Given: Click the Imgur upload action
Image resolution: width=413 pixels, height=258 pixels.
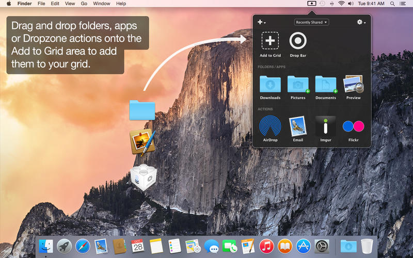Looking at the screenshot, I should coord(326,126).
